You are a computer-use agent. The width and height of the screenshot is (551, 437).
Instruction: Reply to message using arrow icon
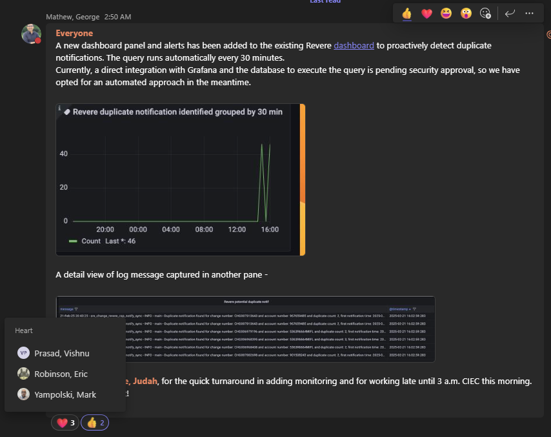pyautogui.click(x=510, y=14)
